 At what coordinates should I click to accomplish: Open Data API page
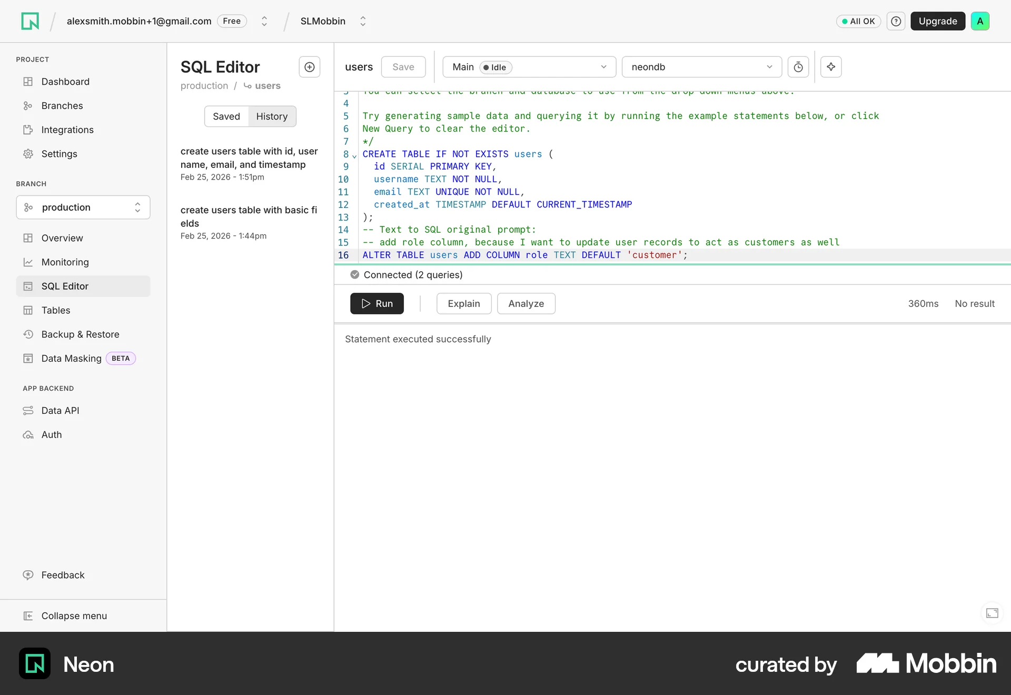[x=83, y=411]
